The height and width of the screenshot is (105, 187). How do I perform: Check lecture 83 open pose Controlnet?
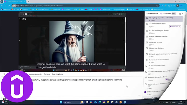[x=147, y=48]
